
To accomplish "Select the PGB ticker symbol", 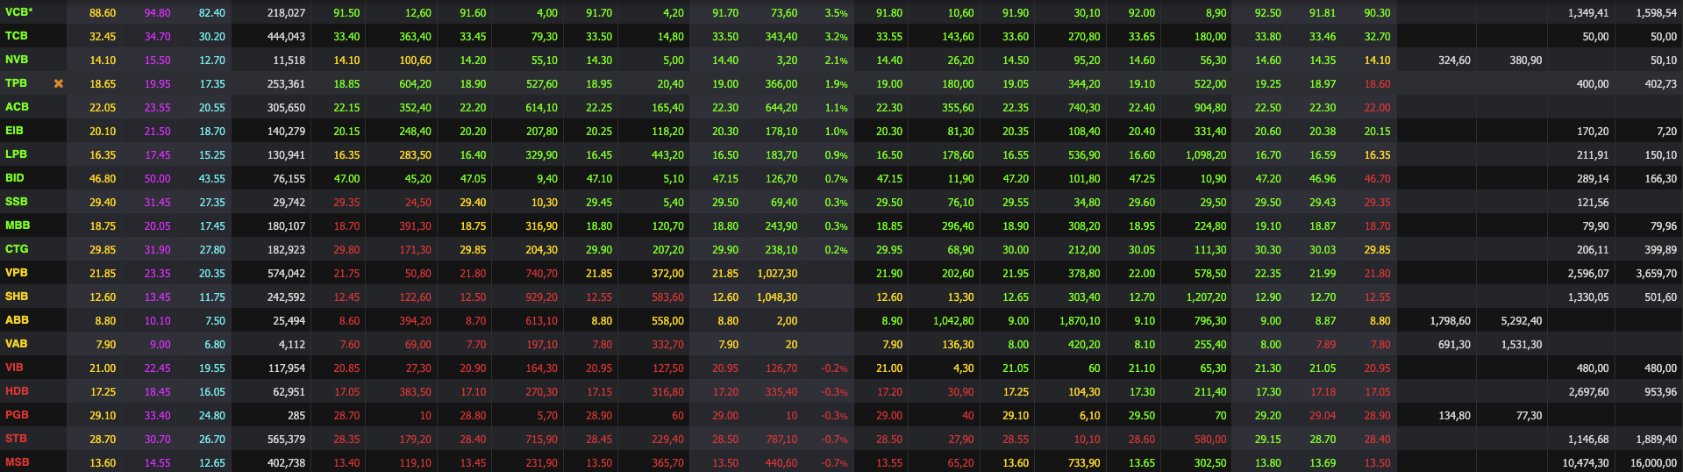I will [x=17, y=415].
